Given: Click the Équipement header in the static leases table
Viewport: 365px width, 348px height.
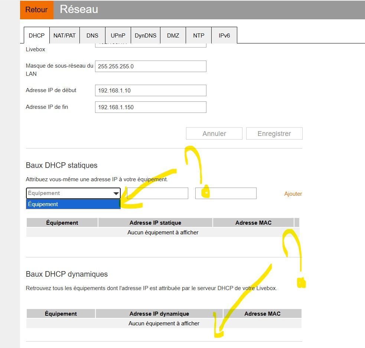Looking at the screenshot, I should (62, 222).
